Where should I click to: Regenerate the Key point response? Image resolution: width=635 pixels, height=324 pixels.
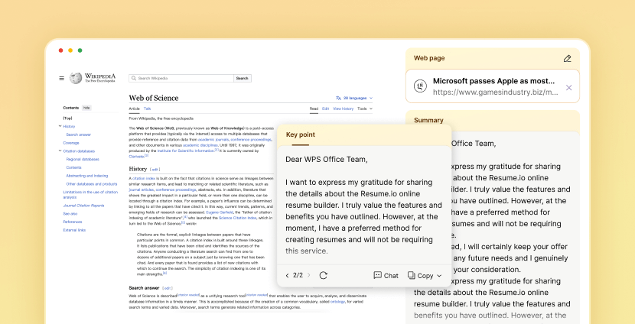[323, 275]
